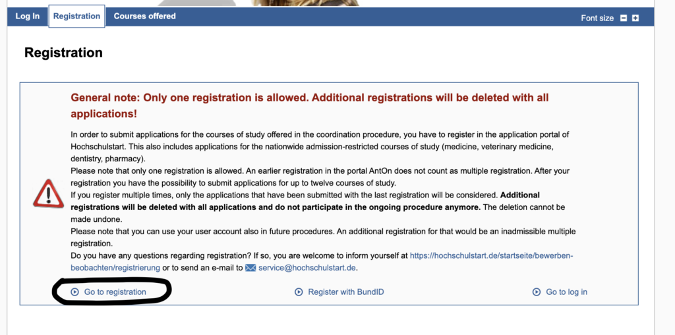Click the red warning triangle icon
675x335 pixels.
click(x=49, y=194)
